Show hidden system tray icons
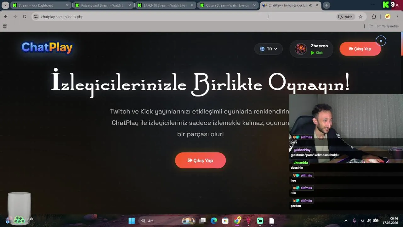403x227 pixels. coord(346,221)
